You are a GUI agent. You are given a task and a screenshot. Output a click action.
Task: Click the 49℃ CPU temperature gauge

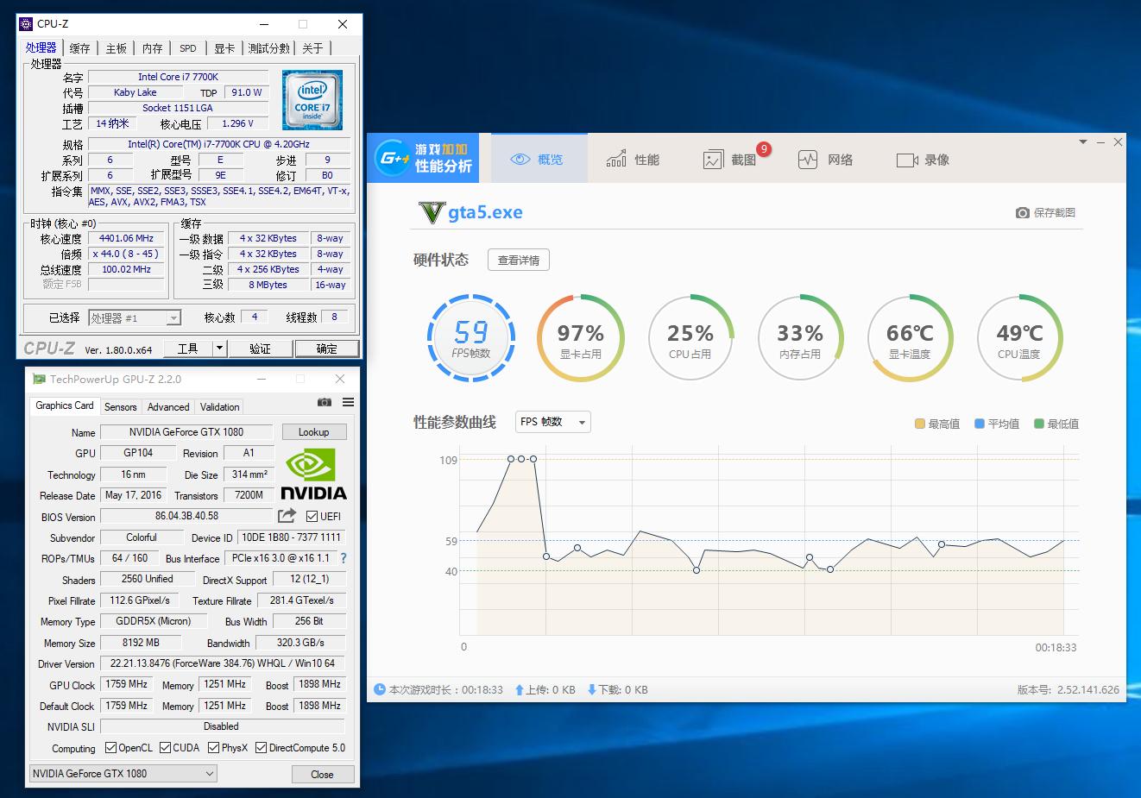pos(1019,338)
